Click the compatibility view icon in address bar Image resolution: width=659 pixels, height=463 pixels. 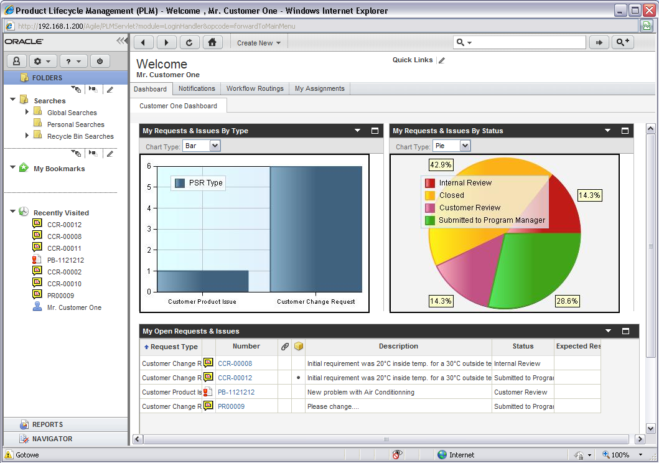[647, 26]
